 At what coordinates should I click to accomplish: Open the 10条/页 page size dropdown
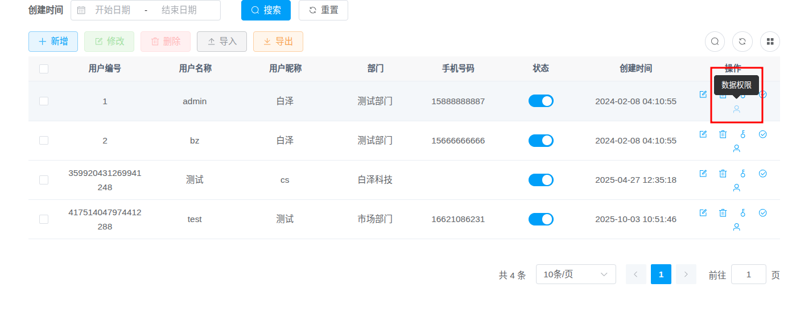575,274
